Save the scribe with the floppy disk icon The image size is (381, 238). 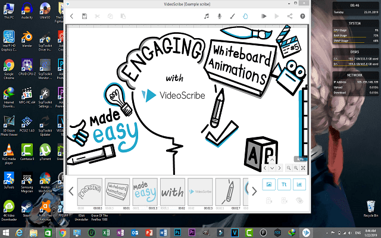(85, 16)
